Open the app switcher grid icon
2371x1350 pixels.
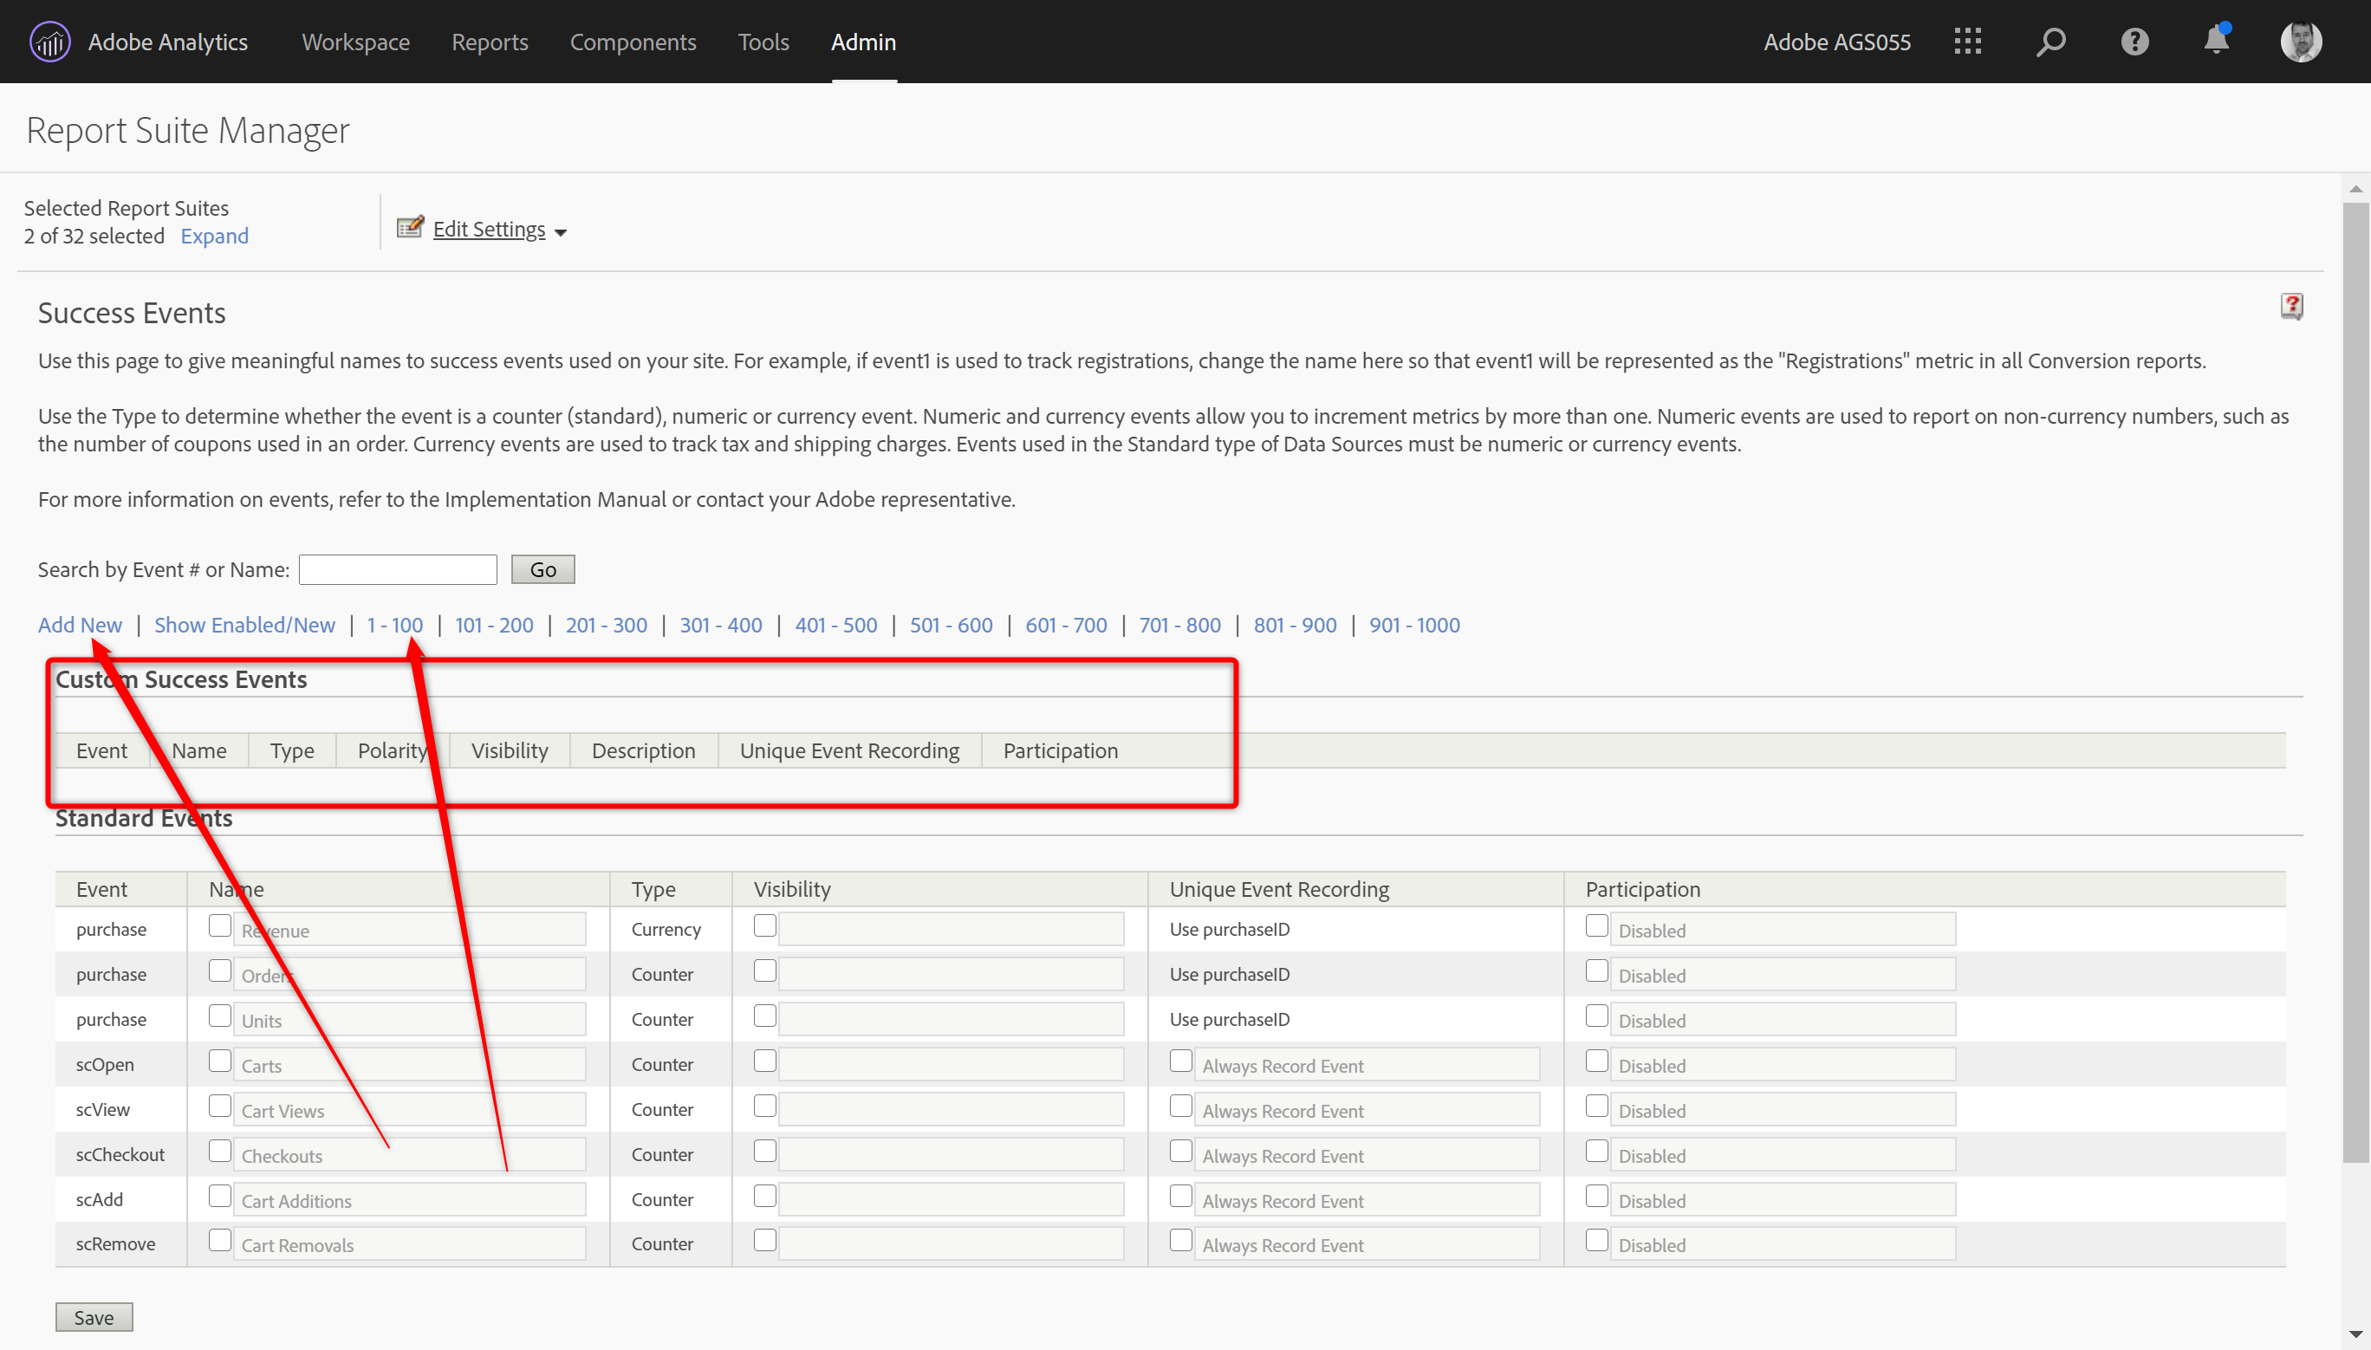click(x=1966, y=42)
